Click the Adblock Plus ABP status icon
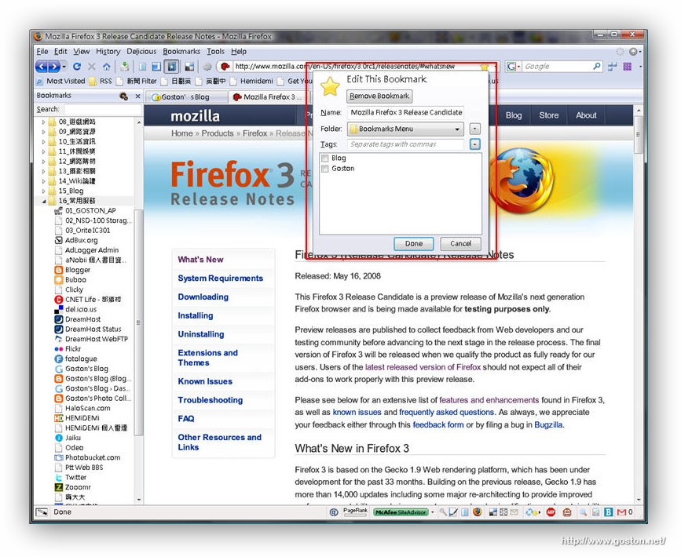The width and height of the screenshot is (681, 557). 551,512
